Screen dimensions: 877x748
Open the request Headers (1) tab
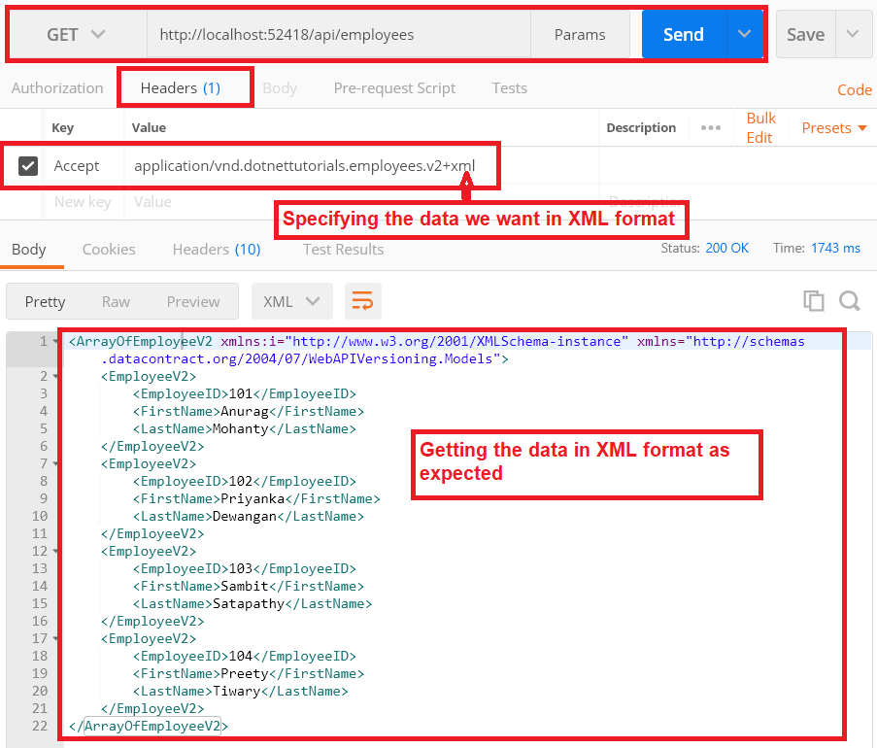181,88
